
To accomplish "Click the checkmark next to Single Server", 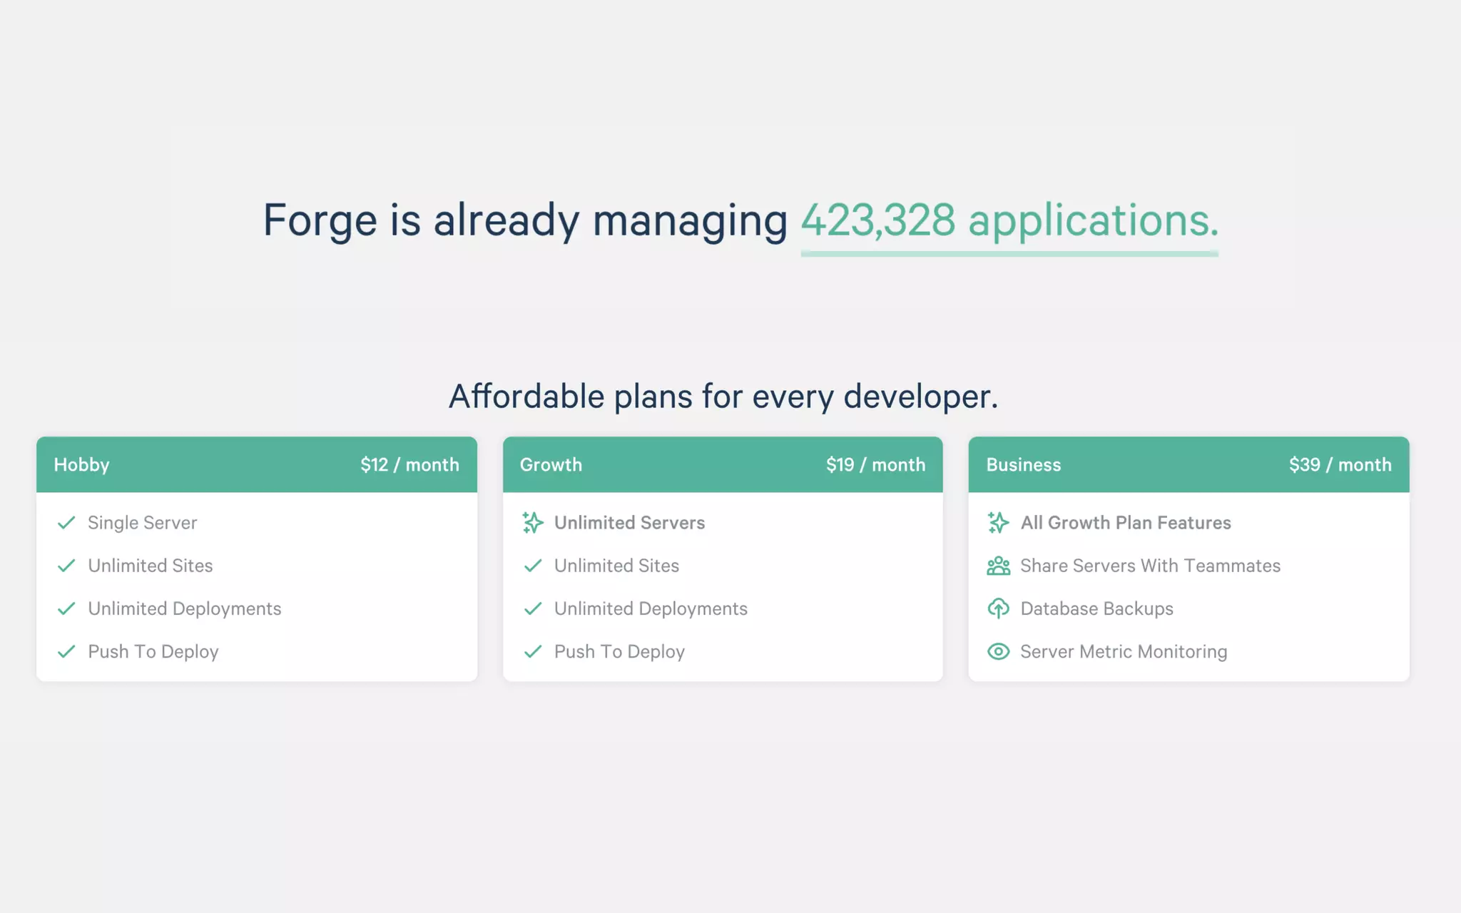I will [66, 523].
